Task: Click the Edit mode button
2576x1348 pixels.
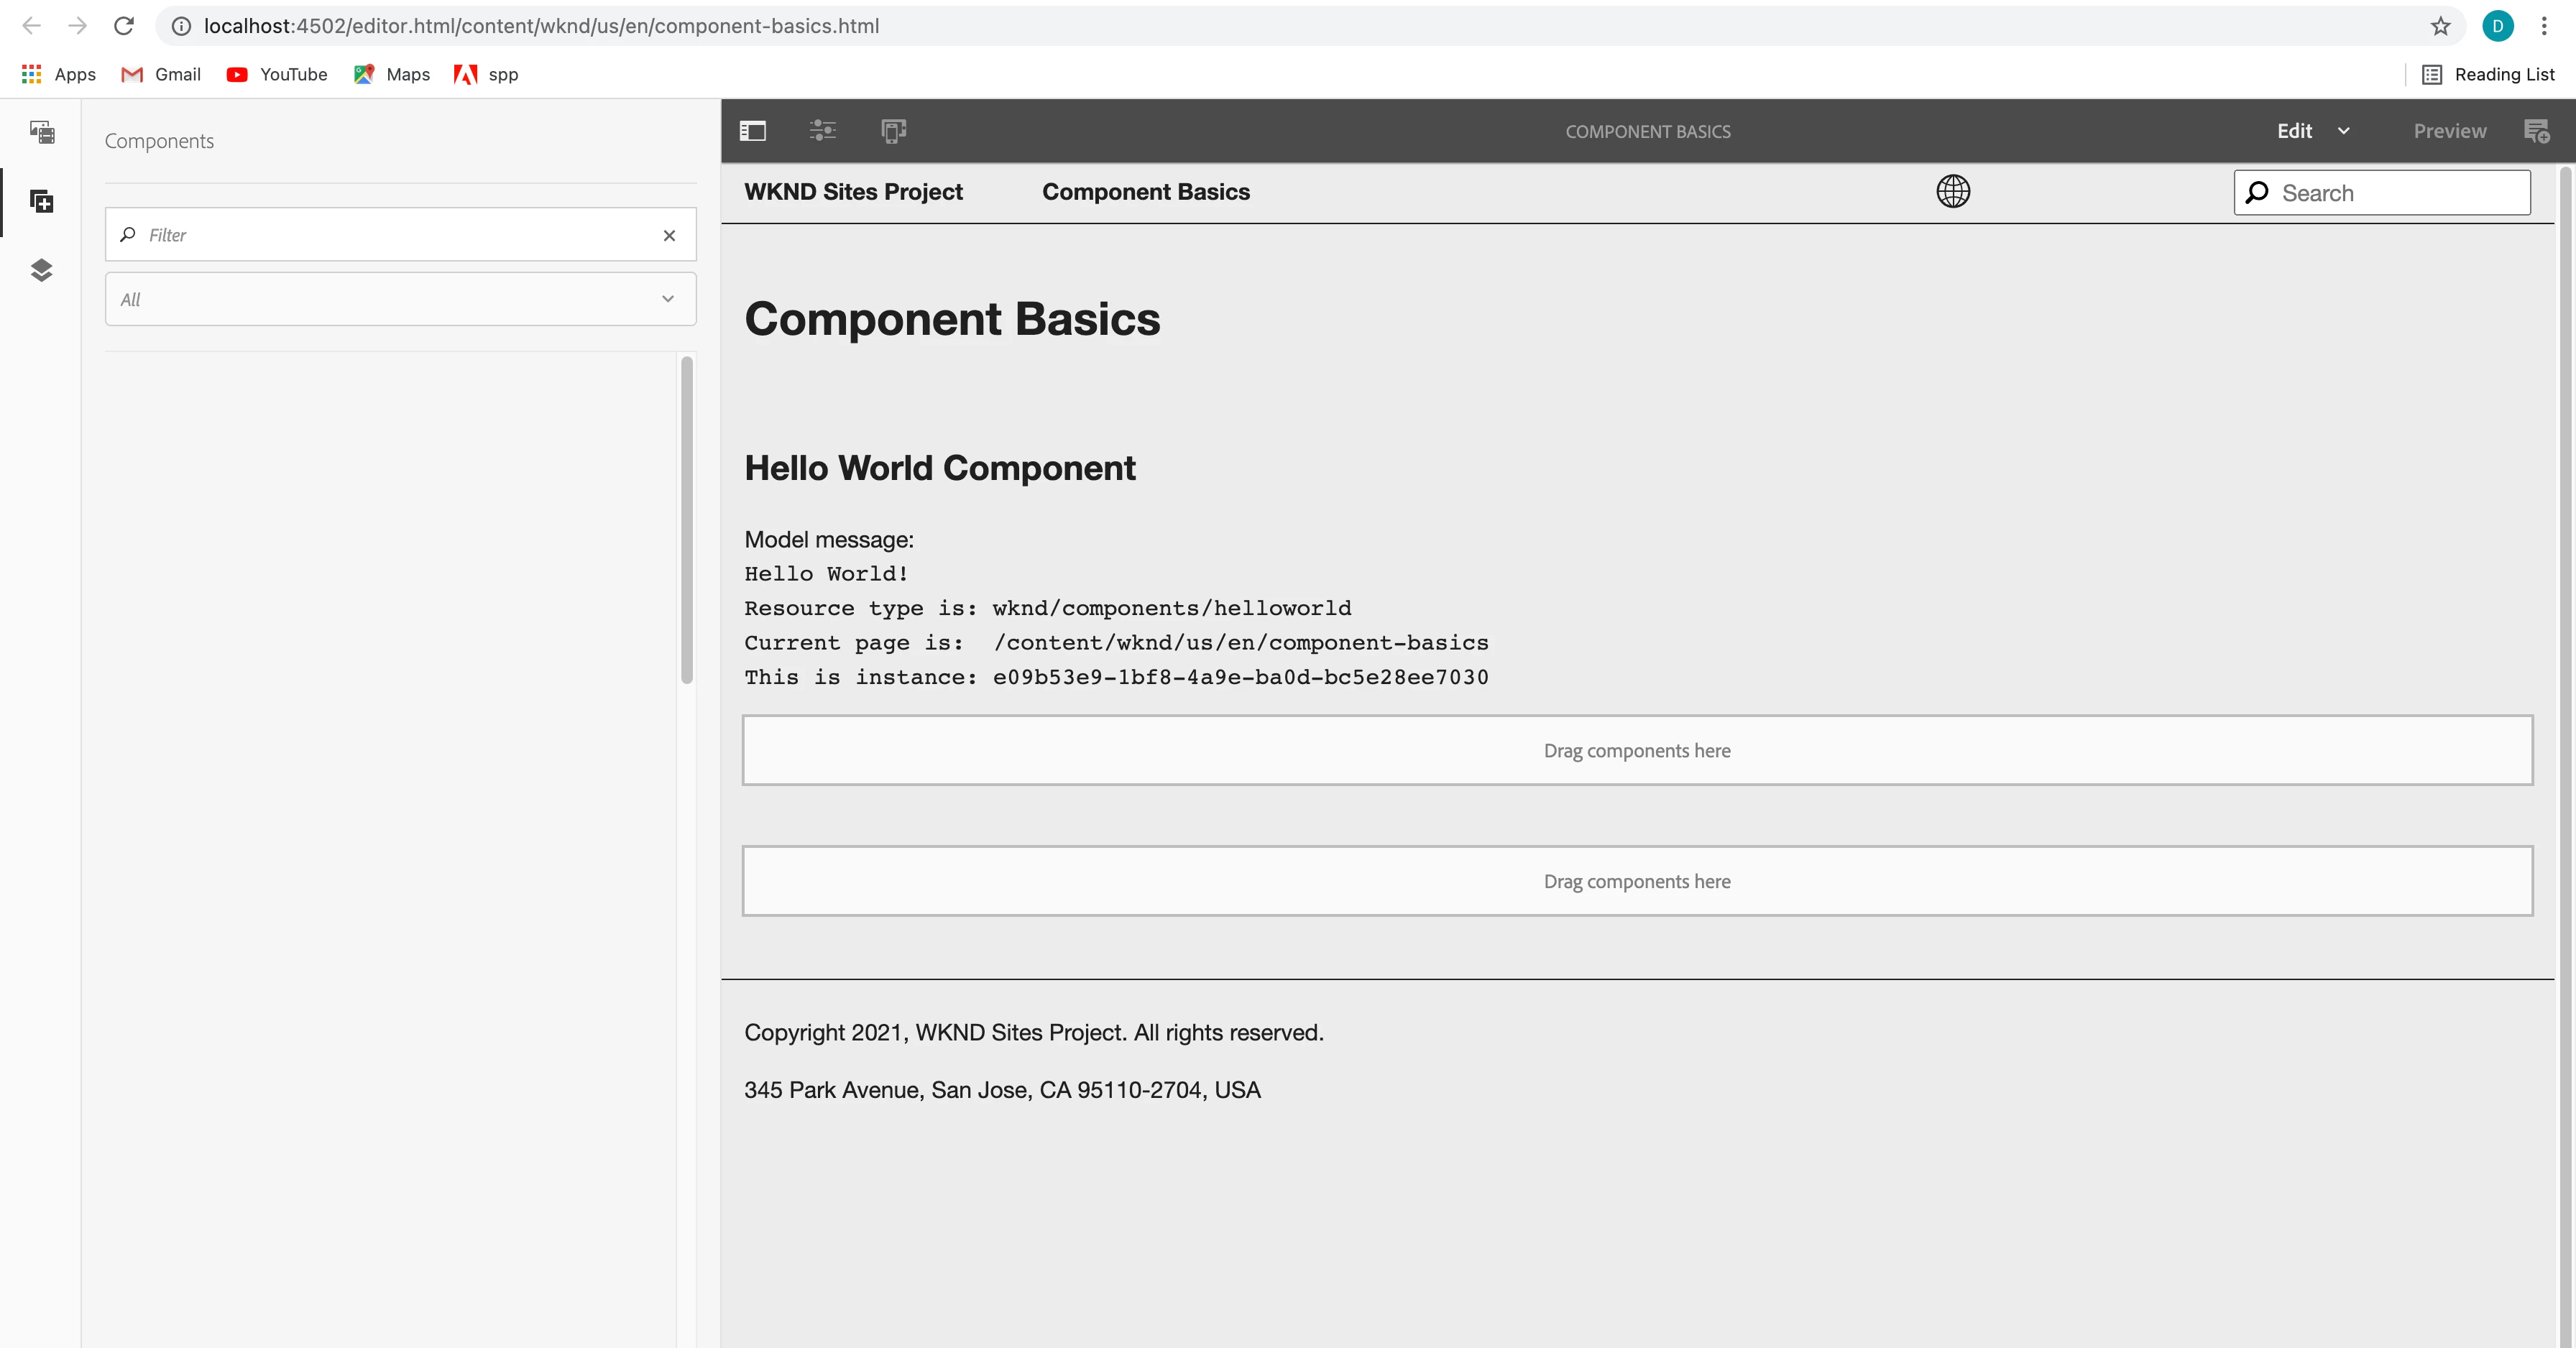Action: pos(2294,131)
